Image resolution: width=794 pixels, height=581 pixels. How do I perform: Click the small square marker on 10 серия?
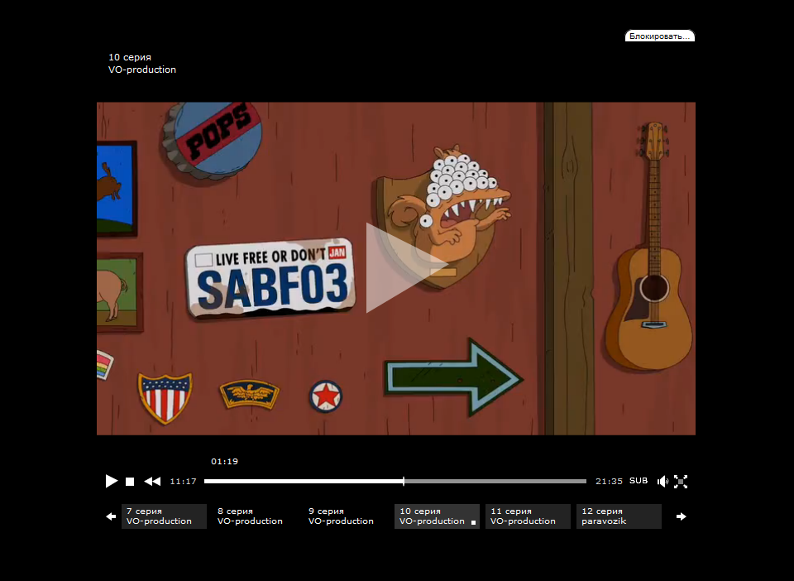(x=473, y=522)
